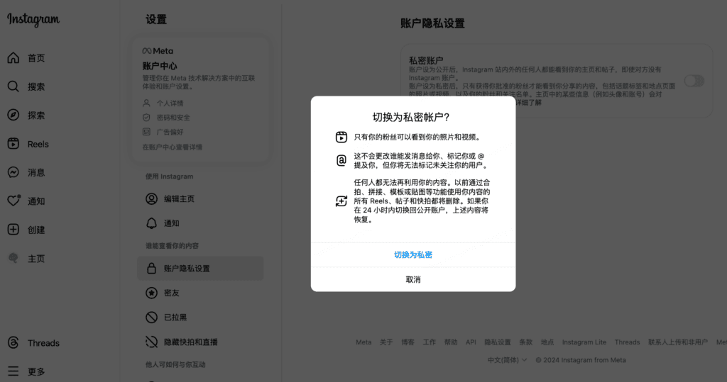Click 广告偏好 icon

point(146,132)
